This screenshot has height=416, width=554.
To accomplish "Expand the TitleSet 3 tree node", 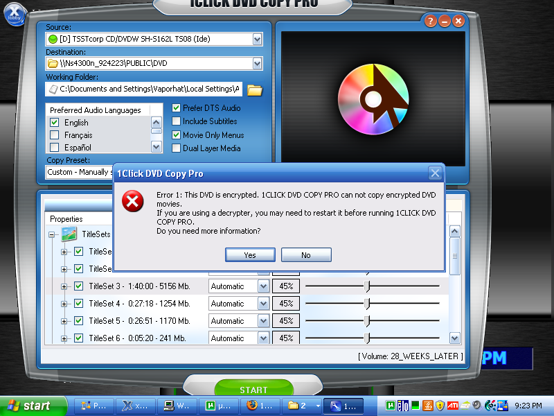I will [64, 286].
